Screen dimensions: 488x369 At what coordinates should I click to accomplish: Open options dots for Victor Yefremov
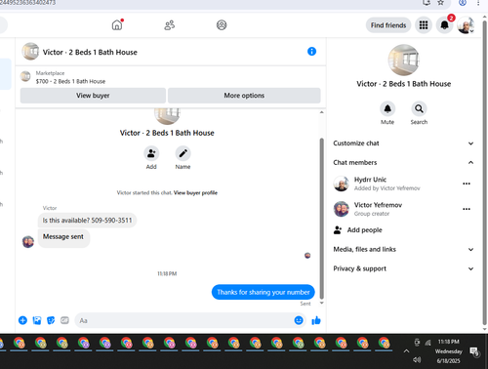pos(467,209)
